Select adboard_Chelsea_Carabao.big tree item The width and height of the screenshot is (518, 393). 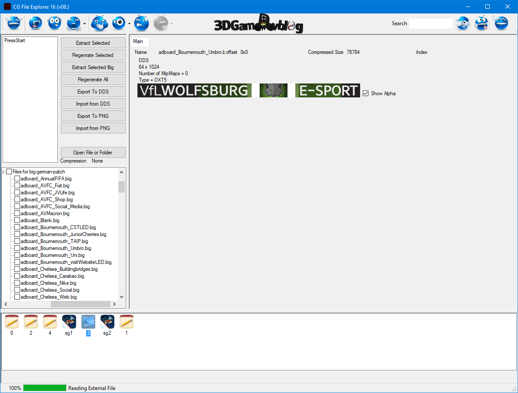coord(52,276)
